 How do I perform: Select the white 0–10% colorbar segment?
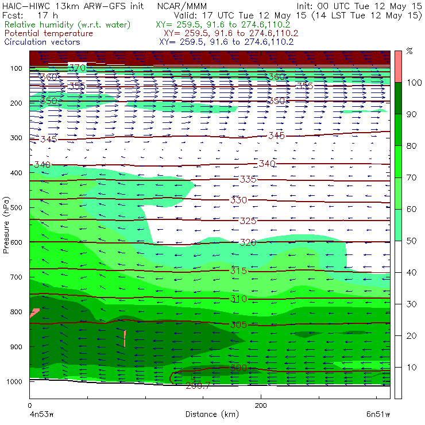398,383
